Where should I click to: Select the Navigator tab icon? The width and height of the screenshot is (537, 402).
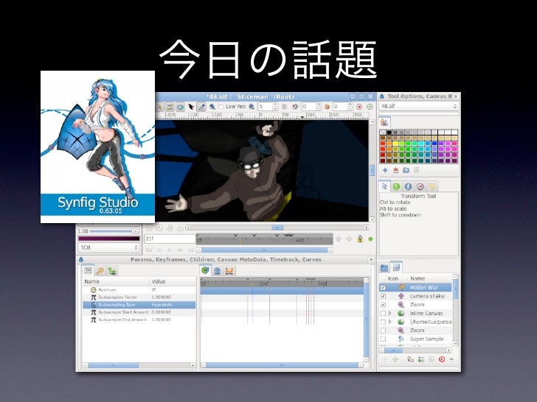[x=420, y=186]
